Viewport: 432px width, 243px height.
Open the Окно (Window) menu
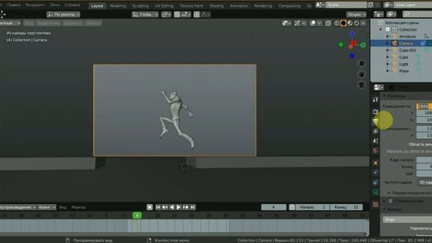point(55,5)
